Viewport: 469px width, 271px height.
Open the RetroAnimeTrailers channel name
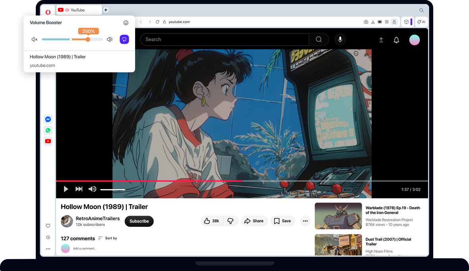(97, 219)
